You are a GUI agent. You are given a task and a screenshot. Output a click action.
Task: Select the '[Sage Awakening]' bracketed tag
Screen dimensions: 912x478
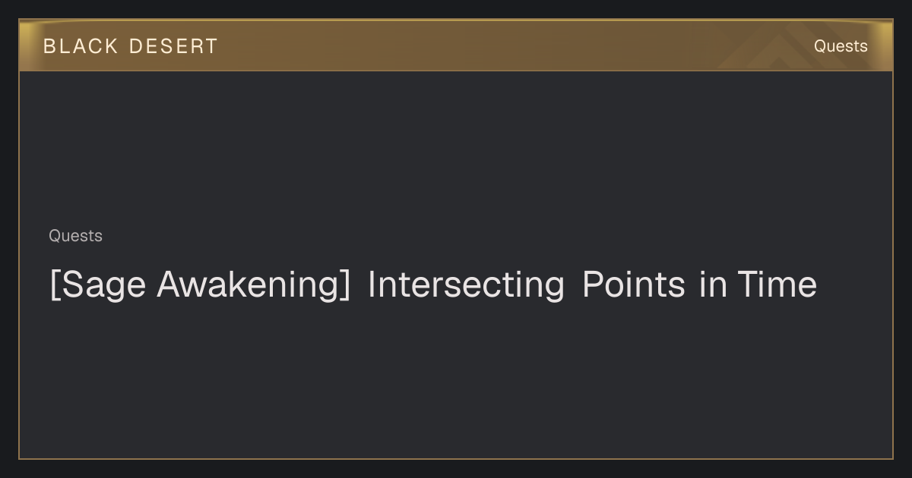pos(200,285)
